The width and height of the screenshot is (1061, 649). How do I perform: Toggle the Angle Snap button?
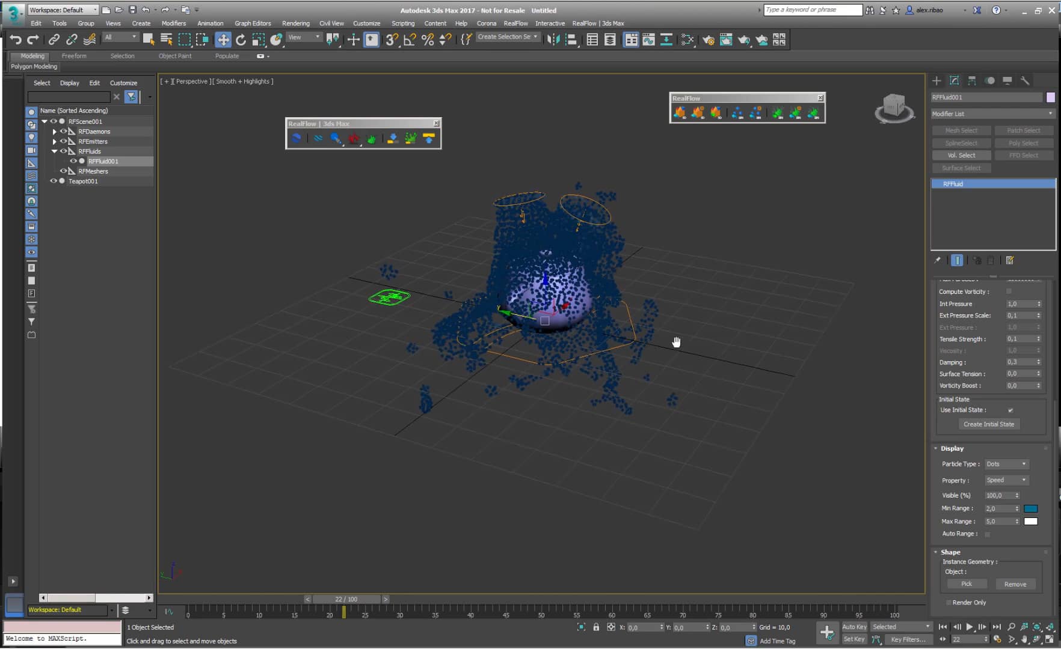pyautogui.click(x=410, y=40)
